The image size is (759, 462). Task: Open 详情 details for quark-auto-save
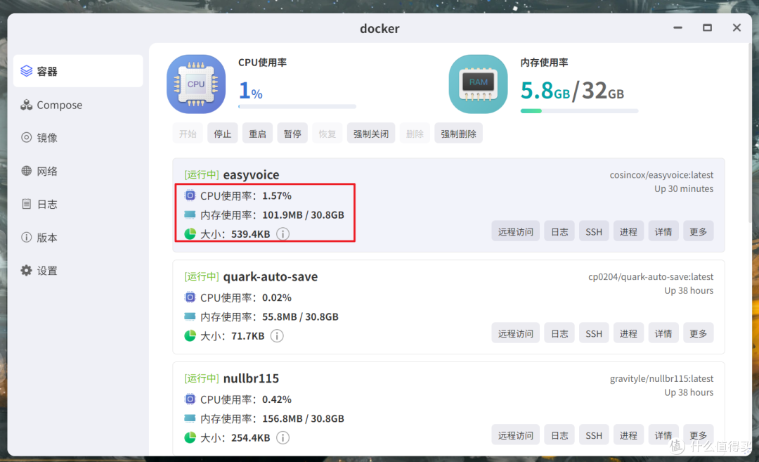(x=663, y=333)
